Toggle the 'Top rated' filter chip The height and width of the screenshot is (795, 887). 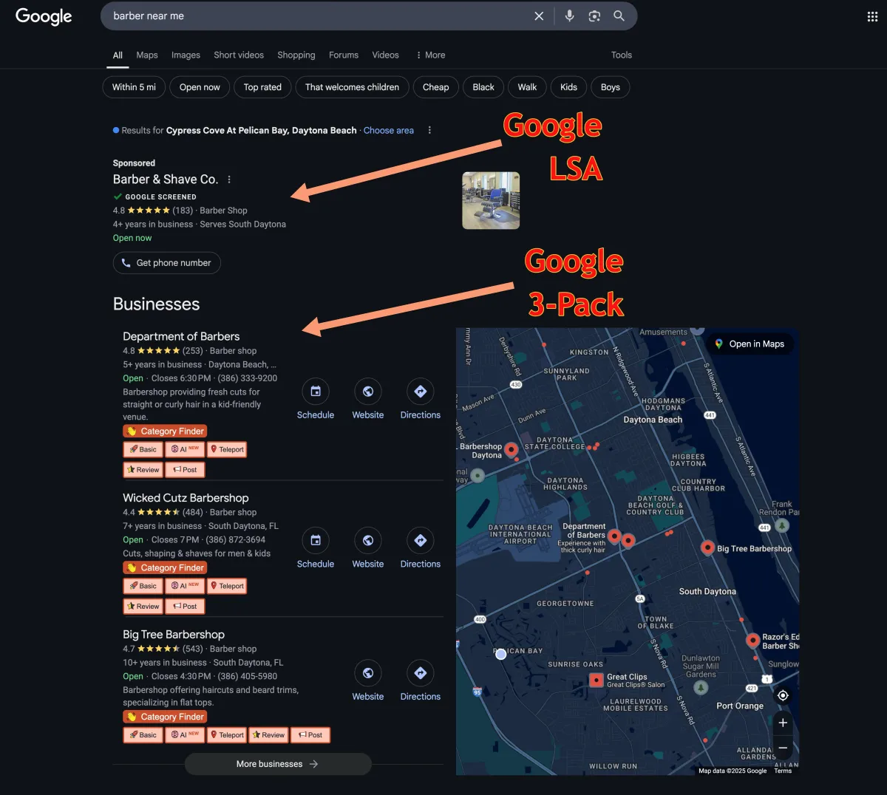click(x=262, y=87)
